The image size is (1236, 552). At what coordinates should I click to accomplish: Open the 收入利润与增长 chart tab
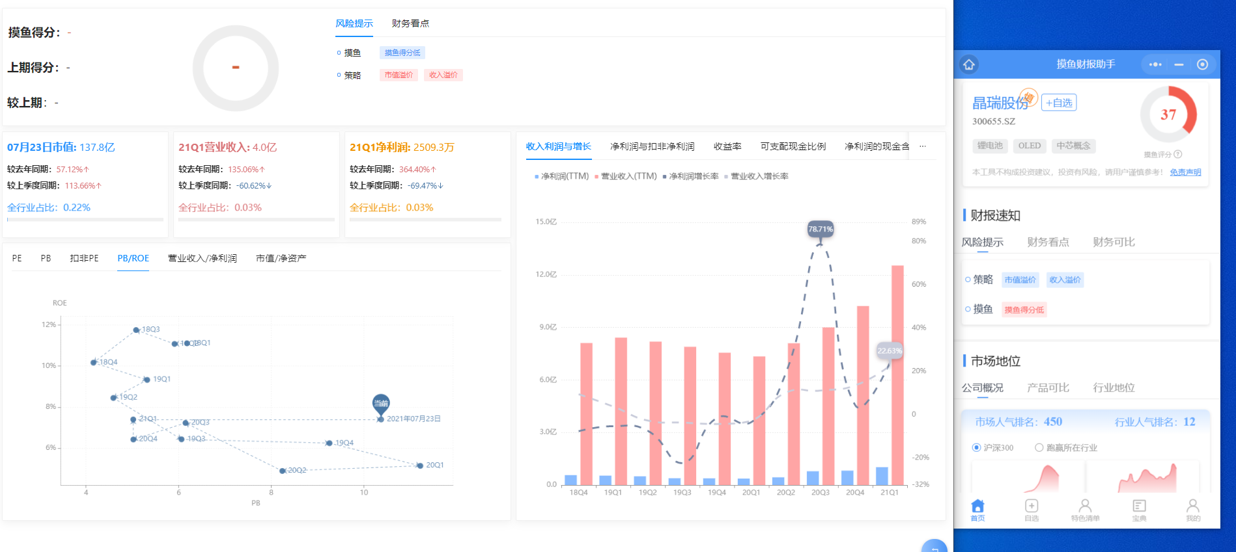[559, 146]
